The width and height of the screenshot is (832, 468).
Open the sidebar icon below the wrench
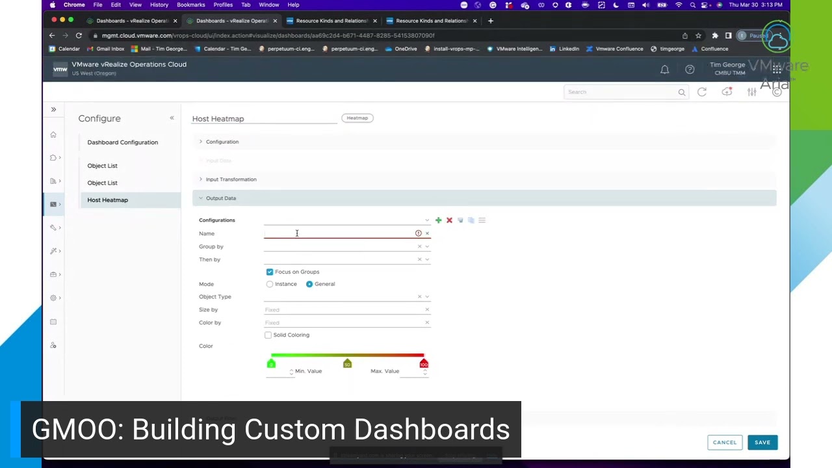(x=53, y=251)
